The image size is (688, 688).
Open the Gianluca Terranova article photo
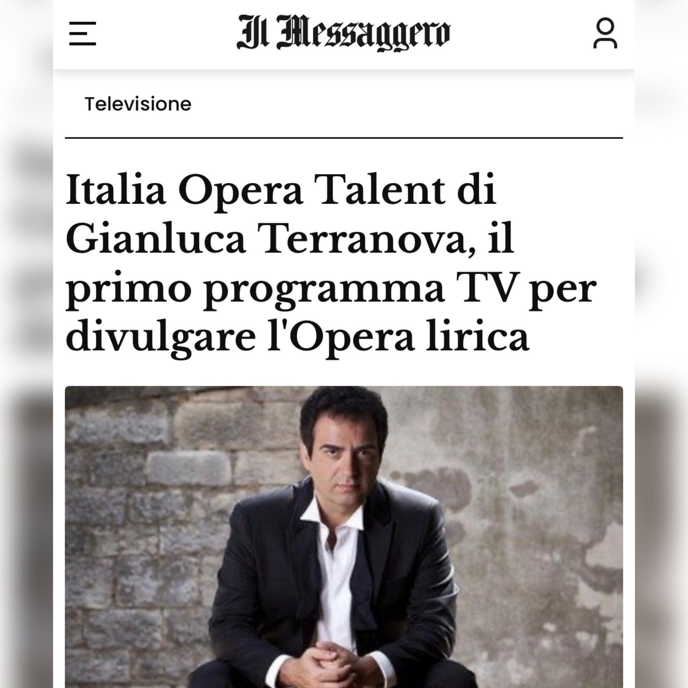tap(344, 537)
